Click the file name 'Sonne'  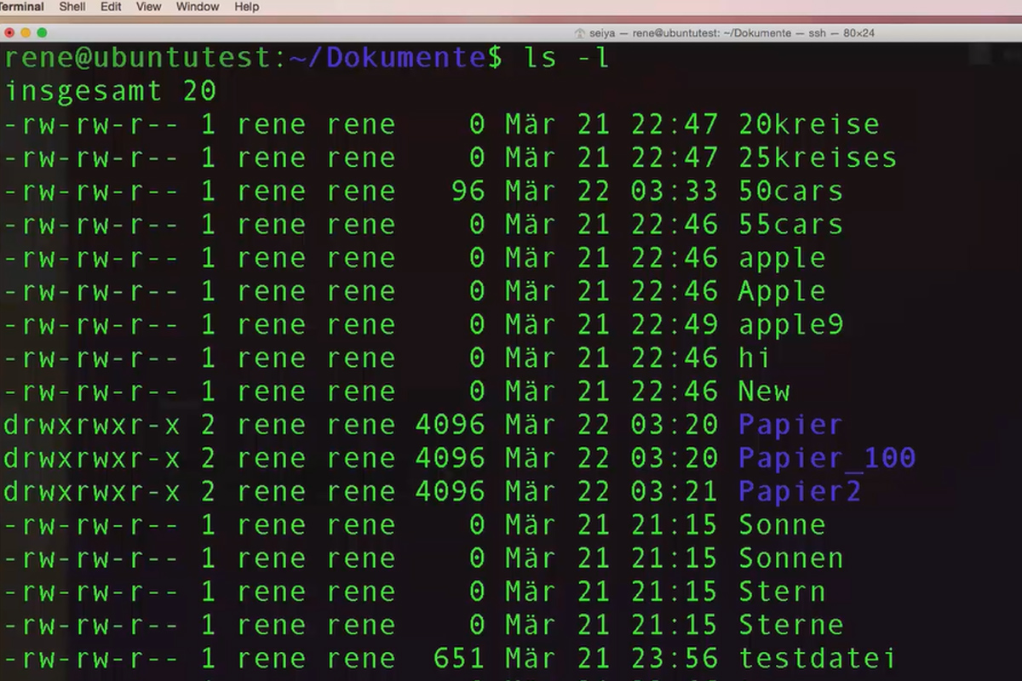coord(782,525)
